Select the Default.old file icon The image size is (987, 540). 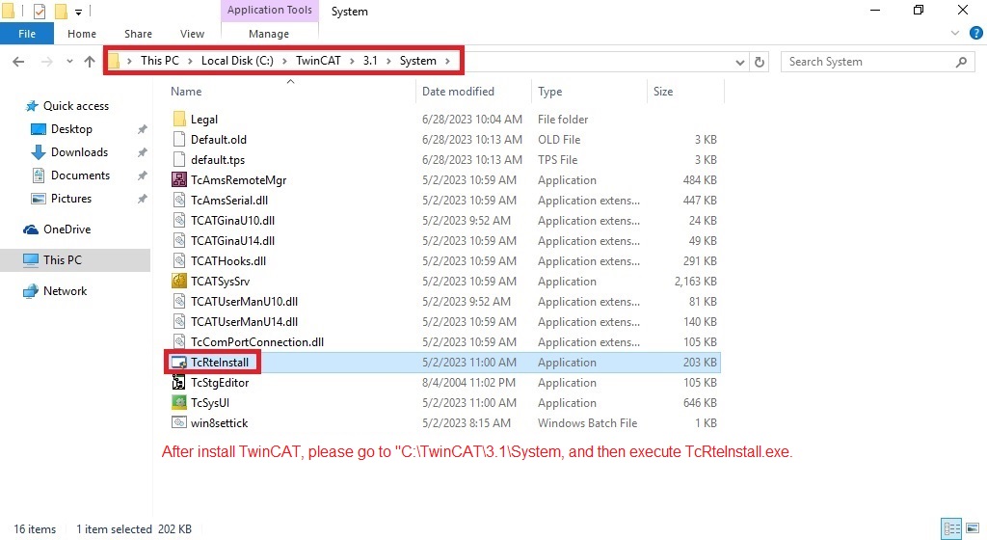point(179,139)
